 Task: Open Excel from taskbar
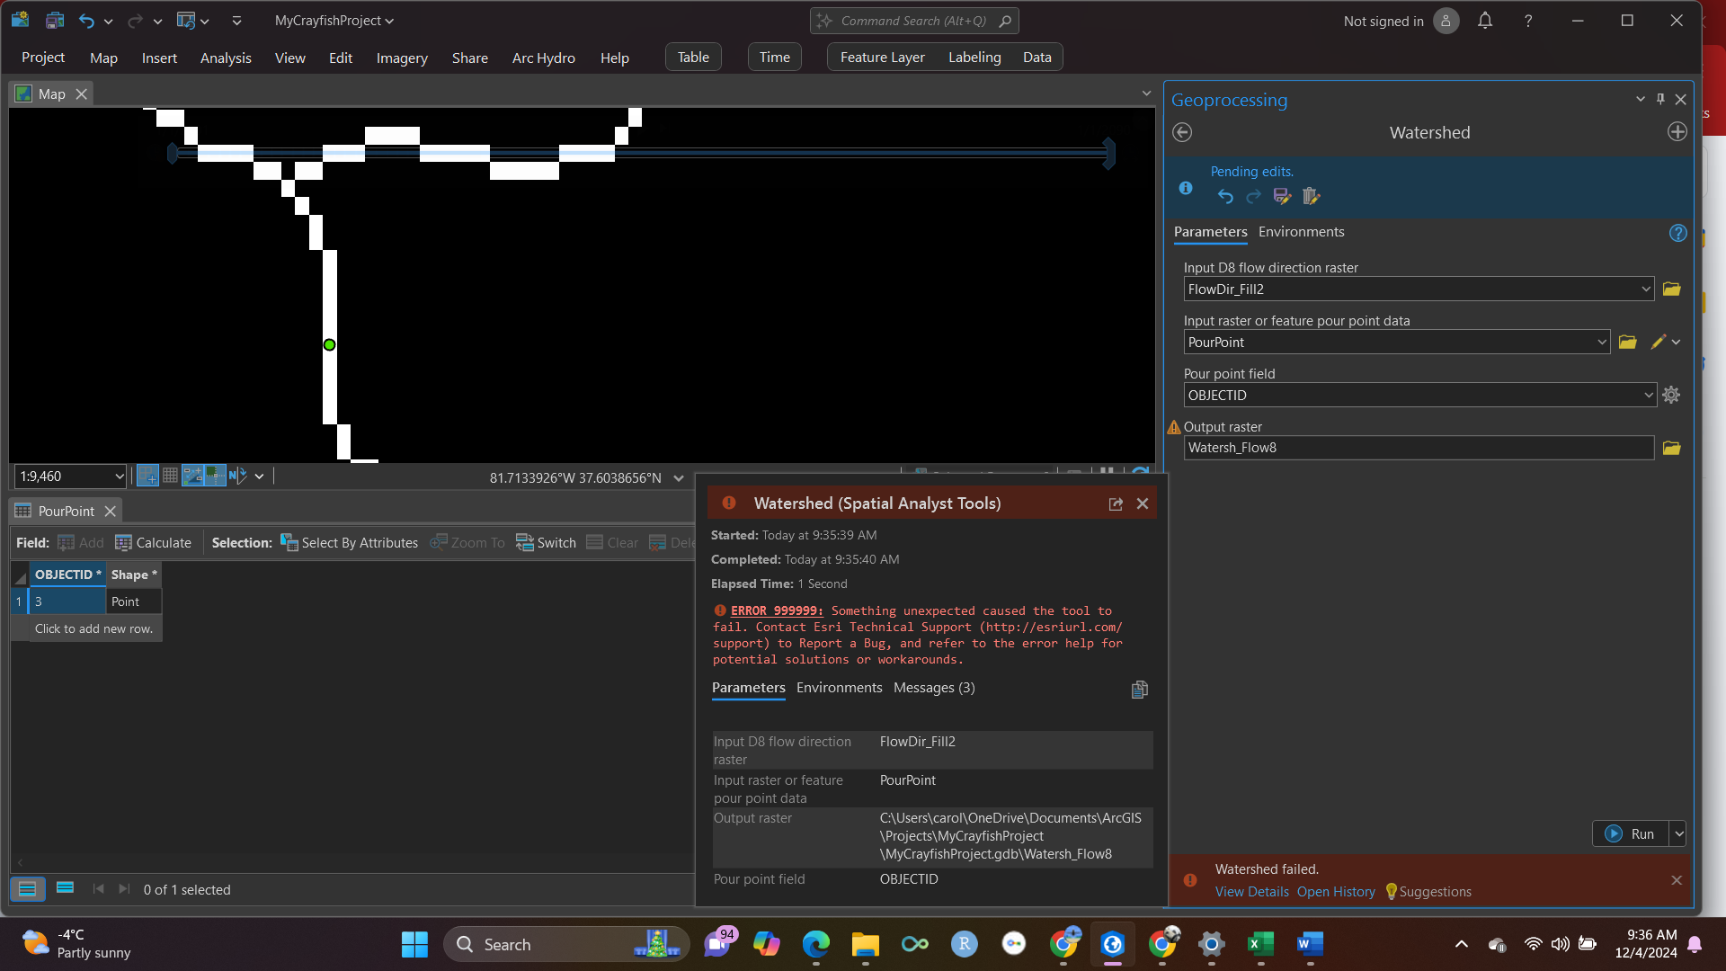[x=1260, y=944]
